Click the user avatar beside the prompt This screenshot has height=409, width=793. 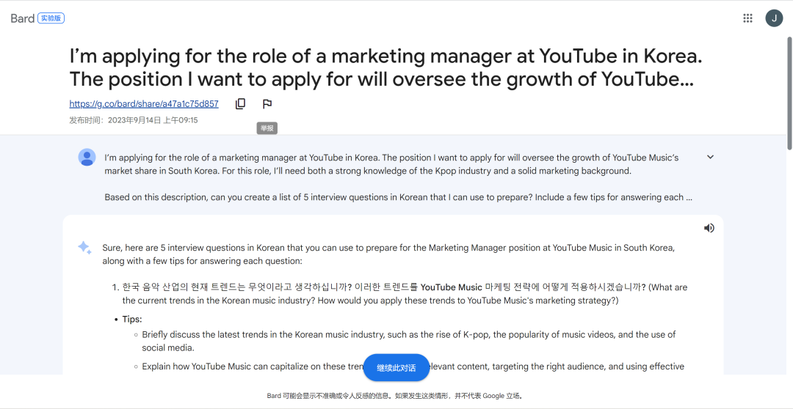(87, 157)
